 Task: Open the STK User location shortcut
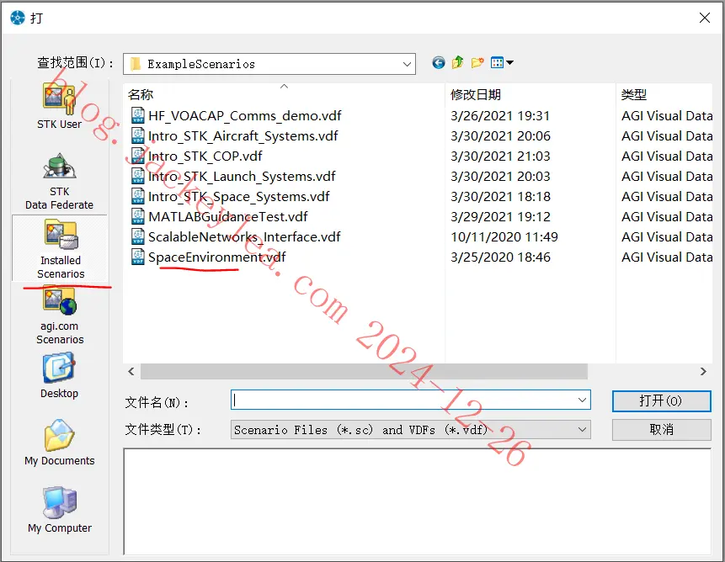pyautogui.click(x=60, y=106)
